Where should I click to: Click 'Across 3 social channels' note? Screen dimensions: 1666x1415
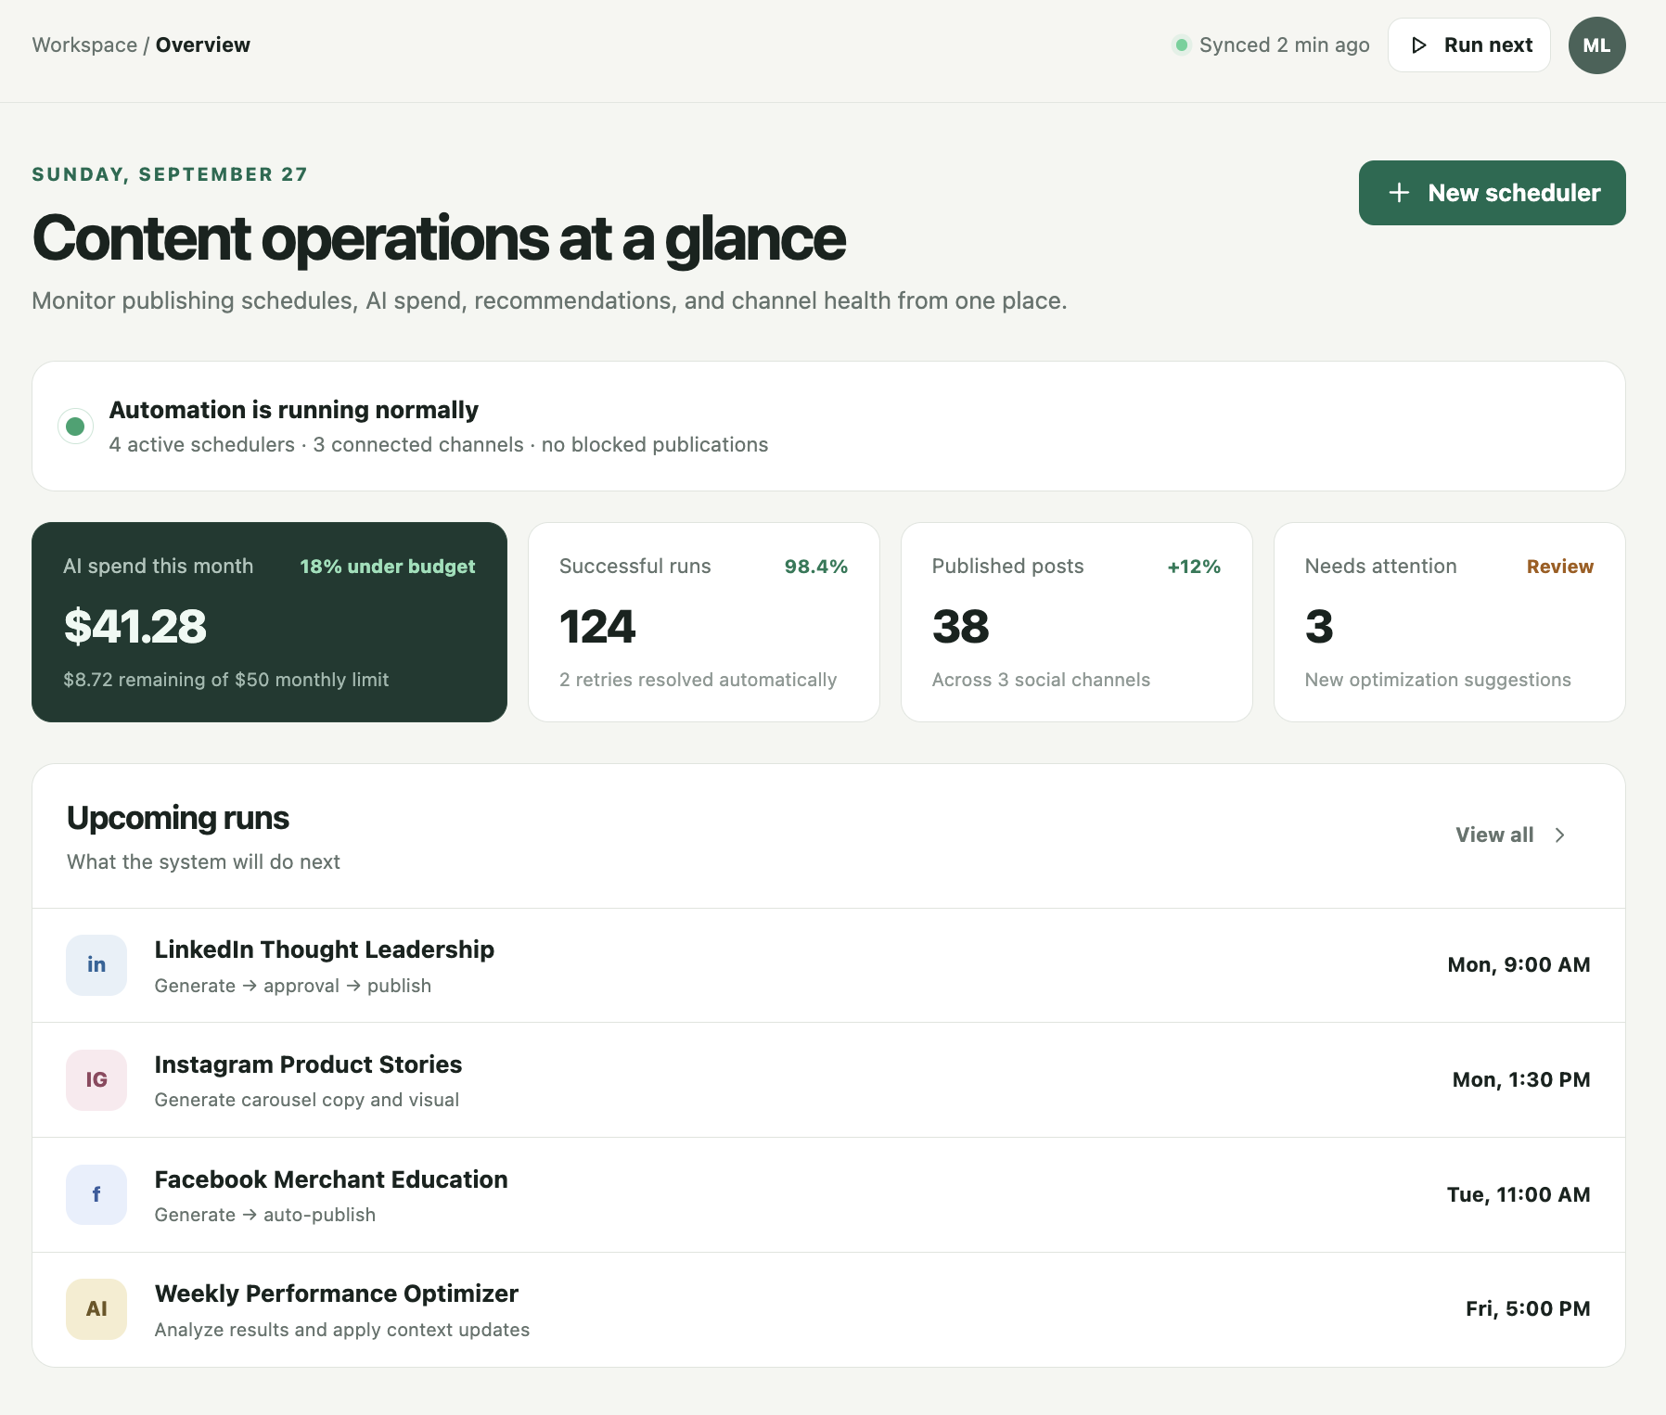point(1041,680)
